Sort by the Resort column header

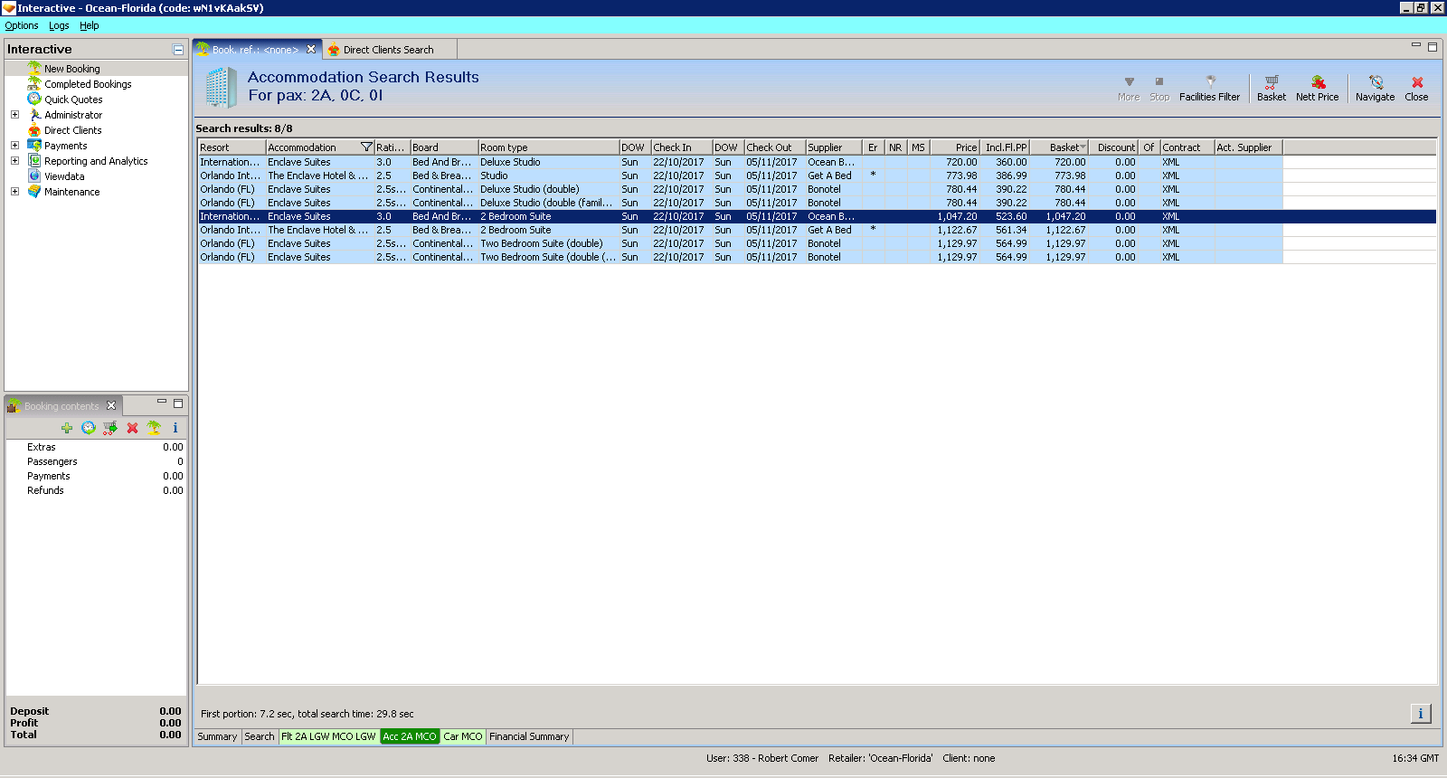coord(232,147)
